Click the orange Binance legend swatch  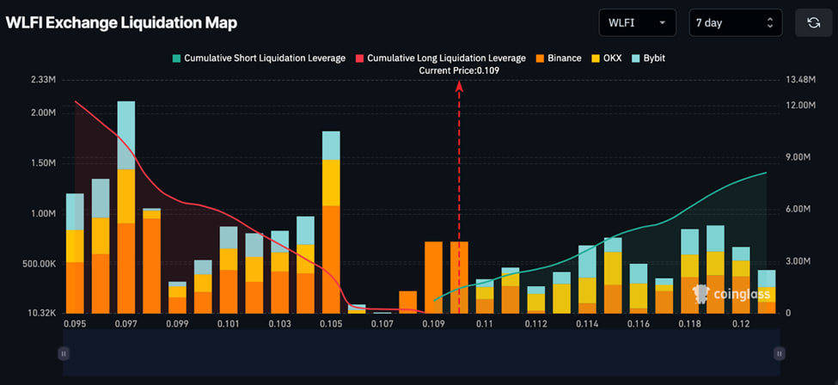coord(539,58)
